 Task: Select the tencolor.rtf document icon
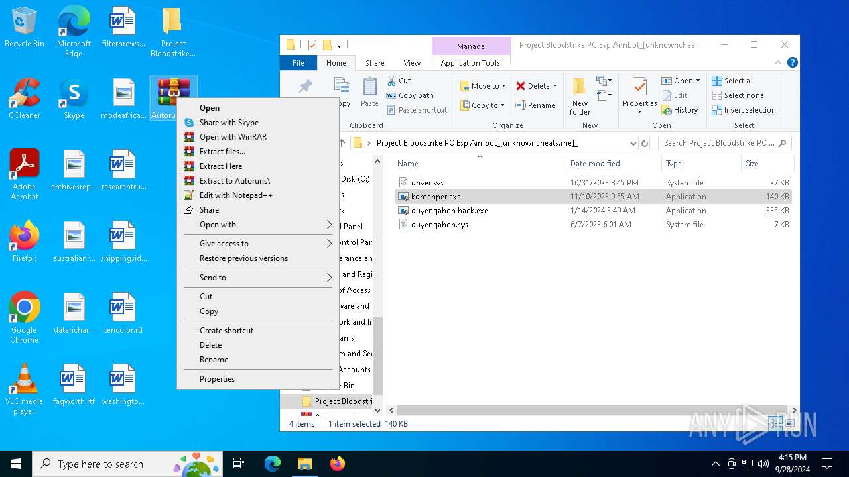point(123,313)
